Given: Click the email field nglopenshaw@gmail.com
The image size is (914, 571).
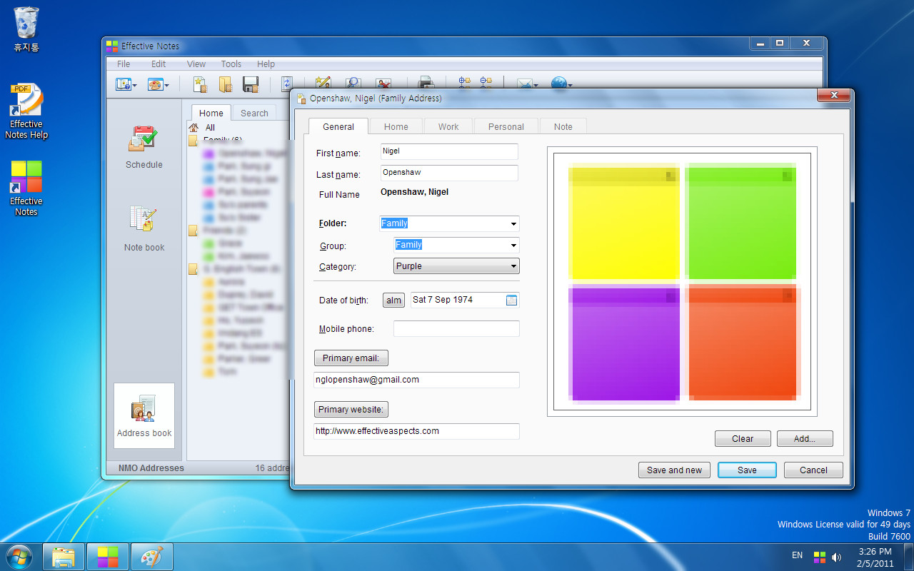Looking at the screenshot, I should [416, 380].
